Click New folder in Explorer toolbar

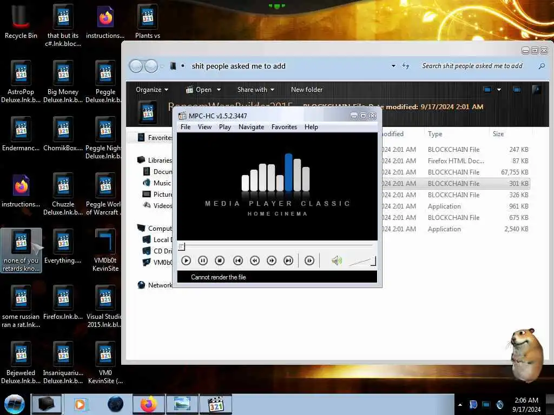307,90
